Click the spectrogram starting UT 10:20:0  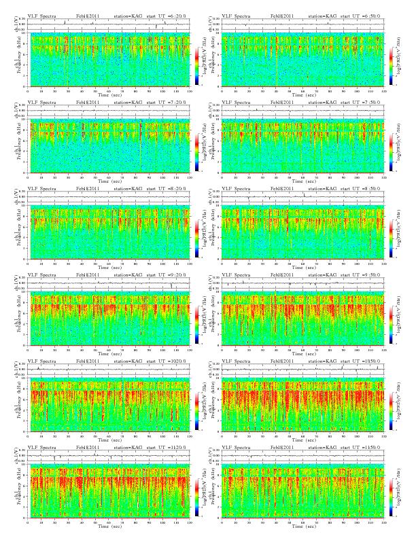click(x=109, y=405)
